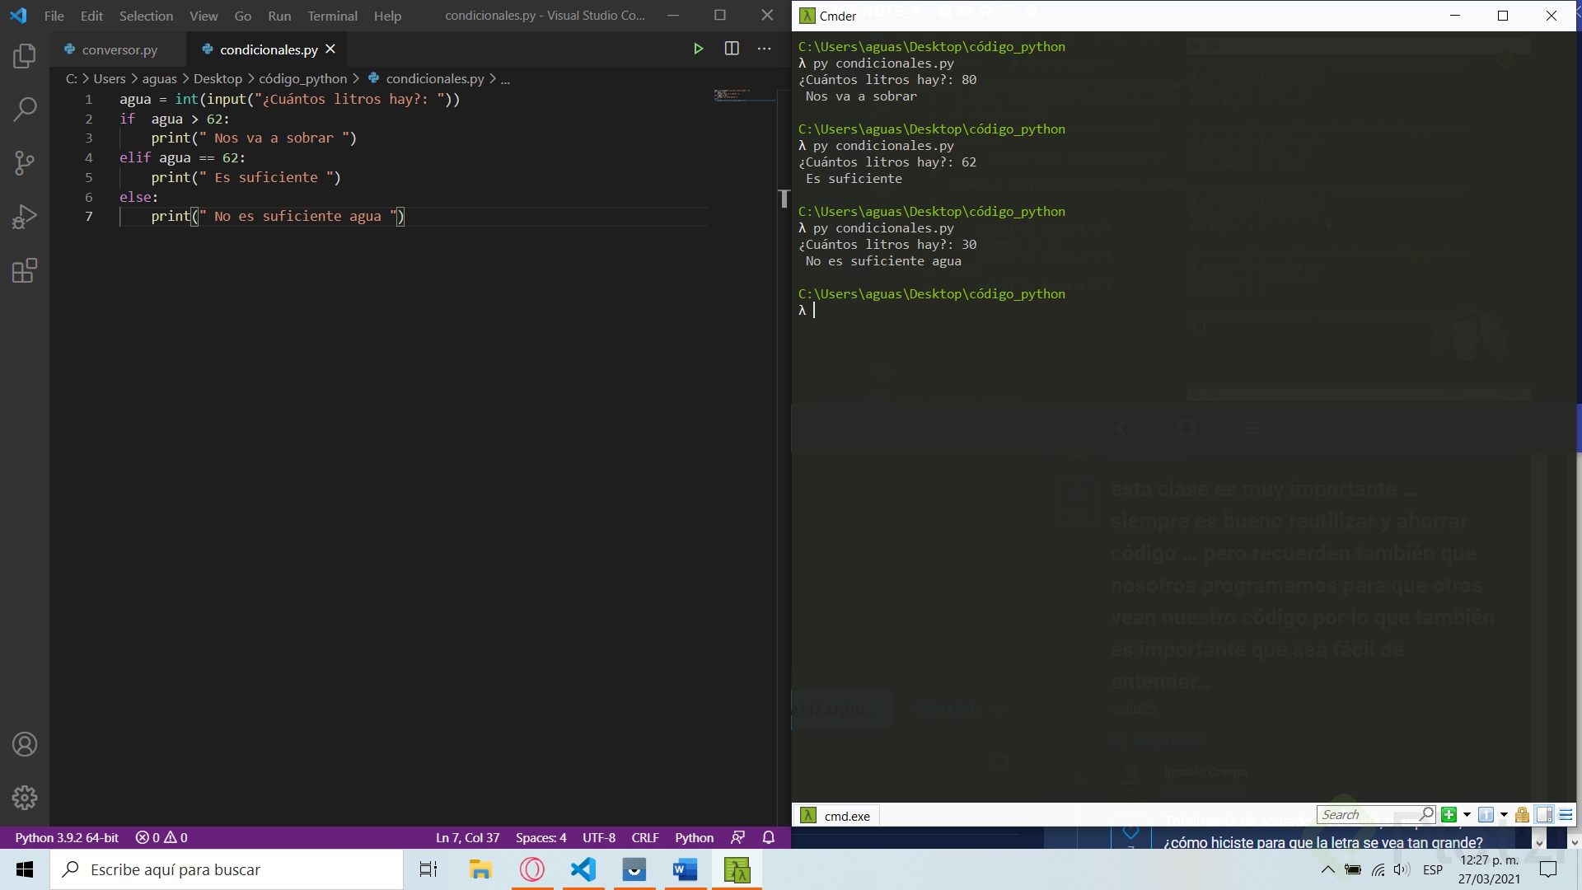Image resolution: width=1582 pixels, height=890 pixels.
Task: Create new console with green plus
Action: click(1449, 814)
